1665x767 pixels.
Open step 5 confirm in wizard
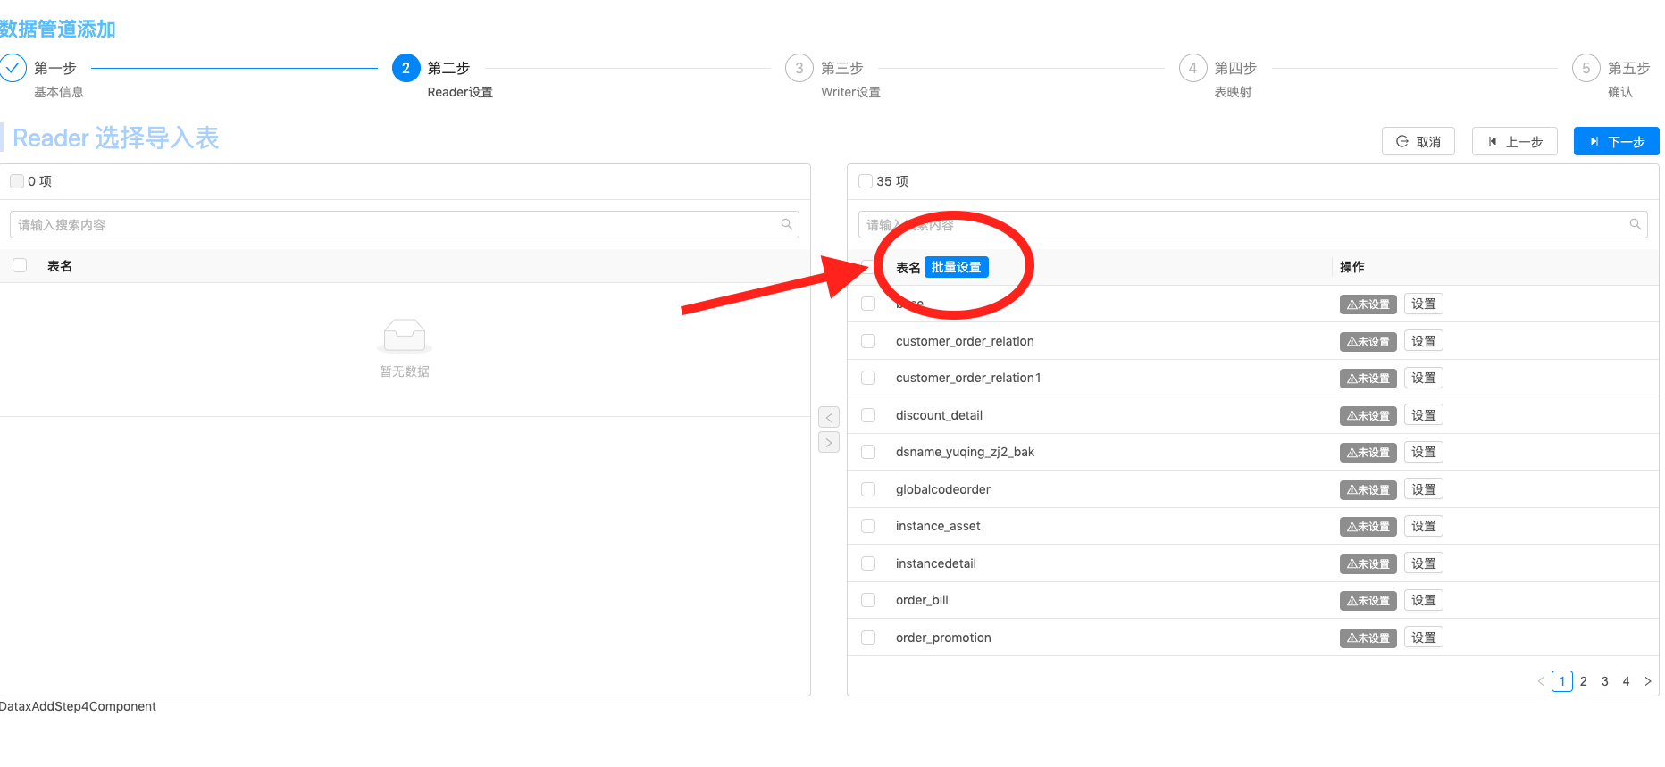click(1586, 68)
